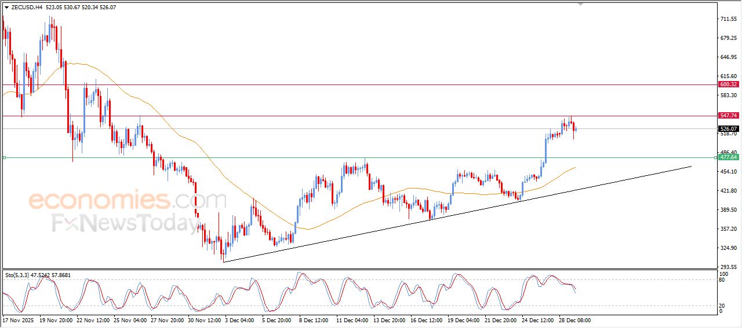
Task: Click the 324.90 price axis label
Action: 728,248
